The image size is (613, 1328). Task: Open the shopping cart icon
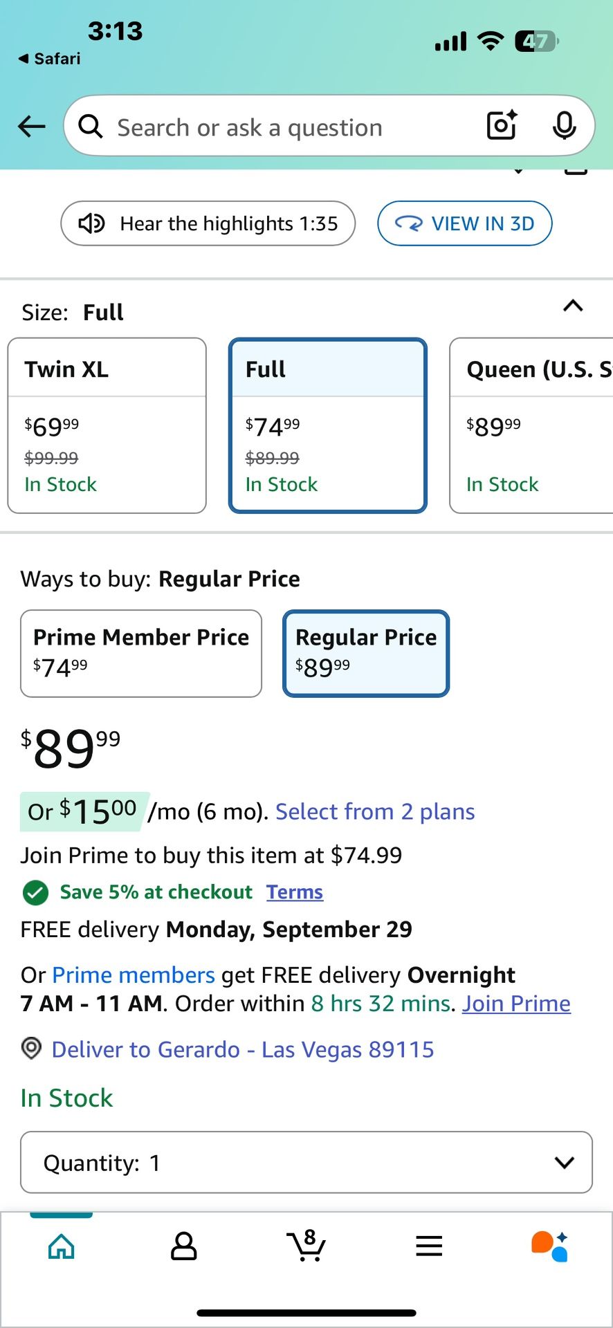tap(306, 1246)
